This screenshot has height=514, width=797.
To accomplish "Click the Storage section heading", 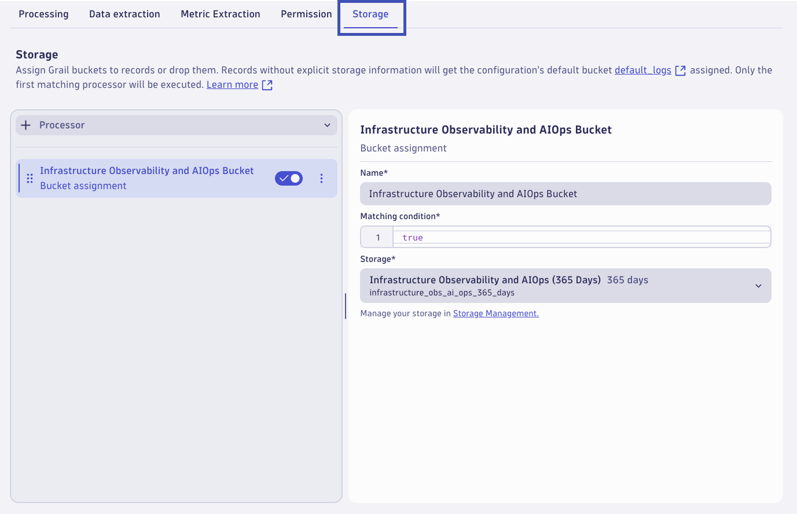I will (37, 54).
